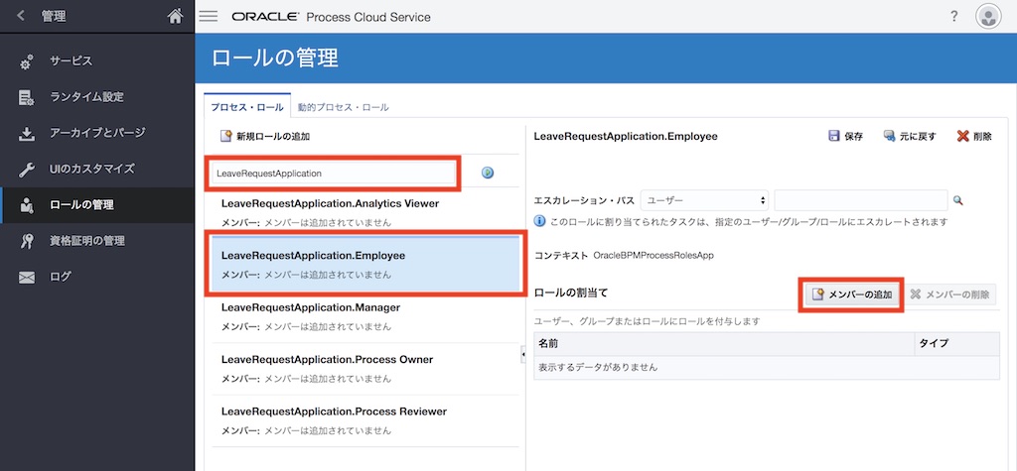
Task: Expand the ユーザー escalation type dropdown
Action: [x=705, y=200]
